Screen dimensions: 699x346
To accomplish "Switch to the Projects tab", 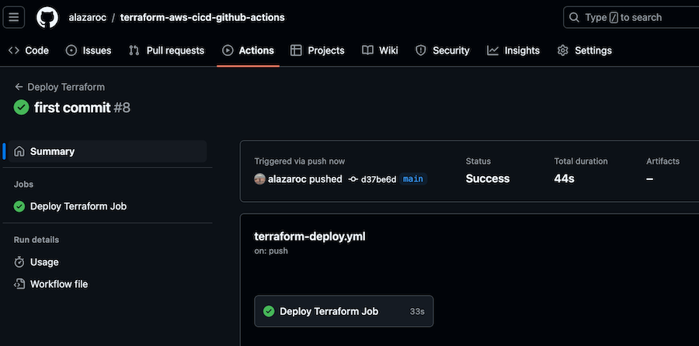I will click(x=317, y=50).
